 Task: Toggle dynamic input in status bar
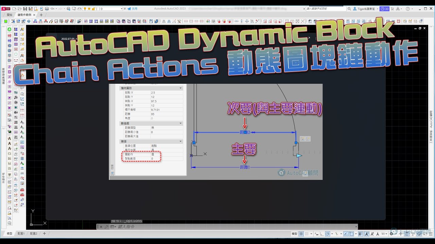coord(316,234)
